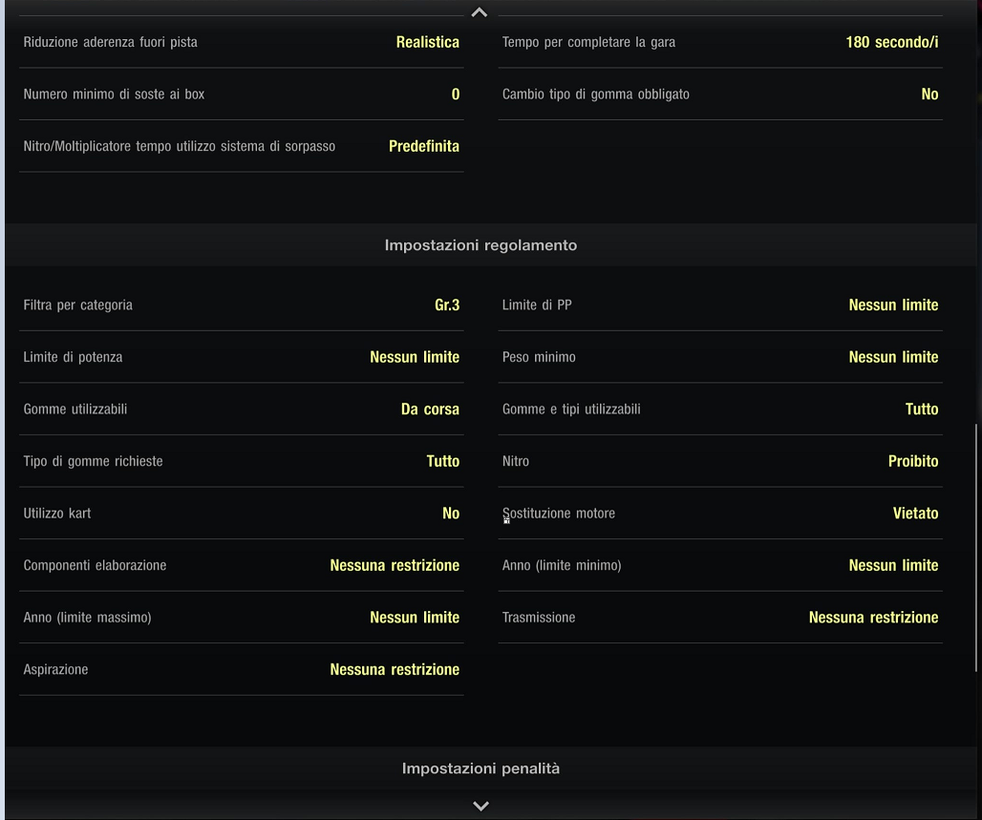
Task: Open Anno (limite massimo) setting
Action: (241, 618)
